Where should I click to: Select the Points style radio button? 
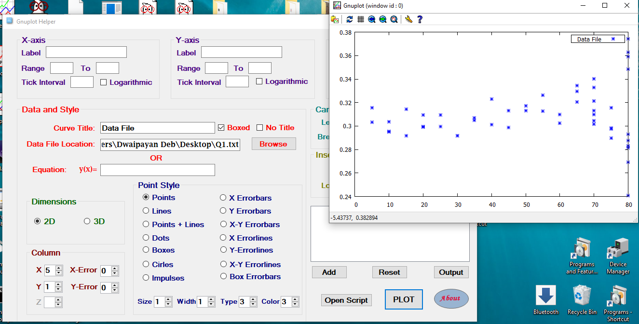coord(146,197)
